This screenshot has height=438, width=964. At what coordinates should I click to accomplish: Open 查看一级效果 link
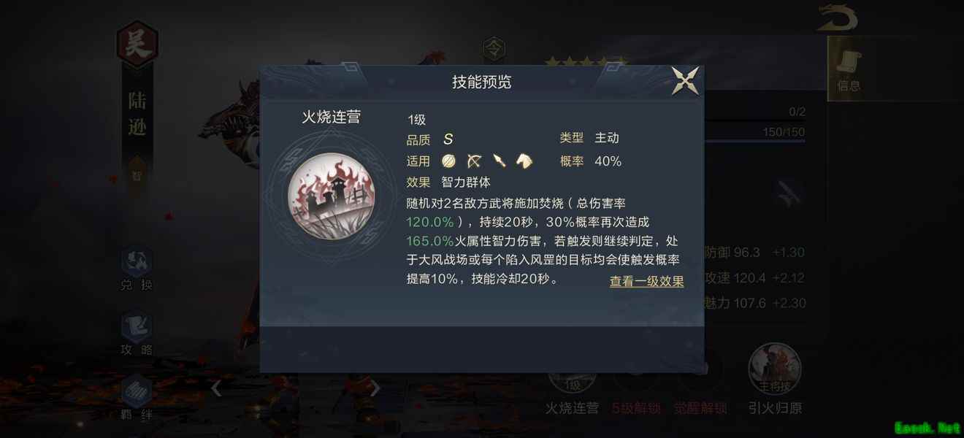click(x=647, y=281)
